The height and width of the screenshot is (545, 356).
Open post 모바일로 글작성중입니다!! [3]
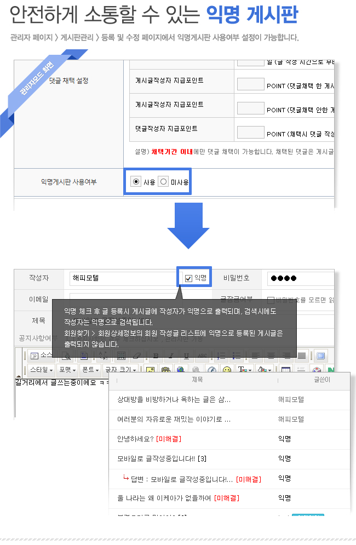[162, 459]
